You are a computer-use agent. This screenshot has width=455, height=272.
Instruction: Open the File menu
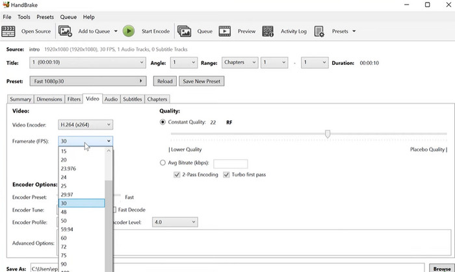click(x=7, y=17)
